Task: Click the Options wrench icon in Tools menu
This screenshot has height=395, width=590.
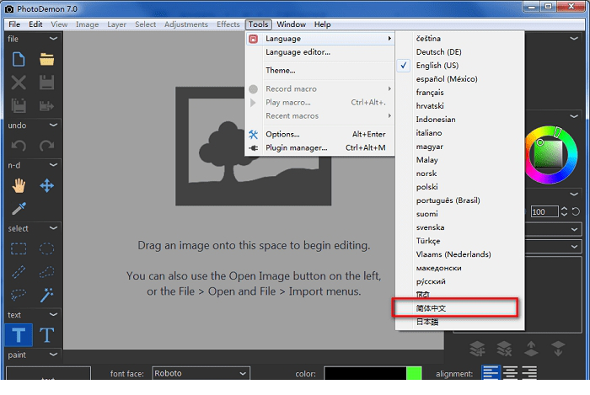Action: click(253, 134)
